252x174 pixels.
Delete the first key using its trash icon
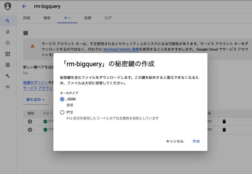click(x=224, y=121)
